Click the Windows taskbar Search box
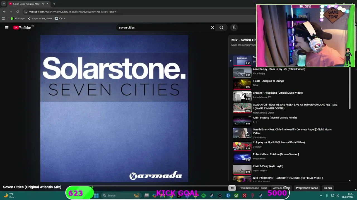Screen dimensions: 357x200 pos(121,196)
